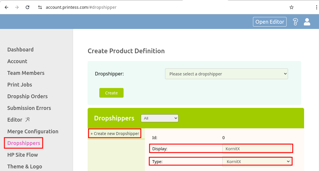Screen dimensions: 319x171
Task: Select Dropshippers in the sidebar
Action: point(24,143)
